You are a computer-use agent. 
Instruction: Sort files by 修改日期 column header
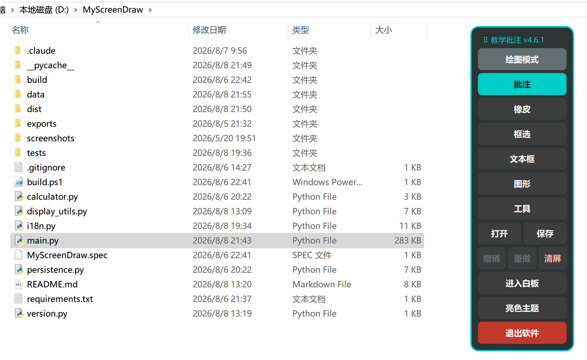209,30
